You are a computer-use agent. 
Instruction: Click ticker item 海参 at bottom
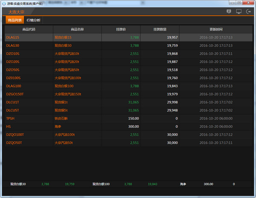pos(183,184)
